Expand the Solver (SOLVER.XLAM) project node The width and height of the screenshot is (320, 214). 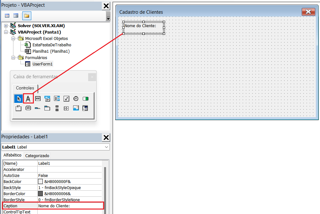(6, 26)
